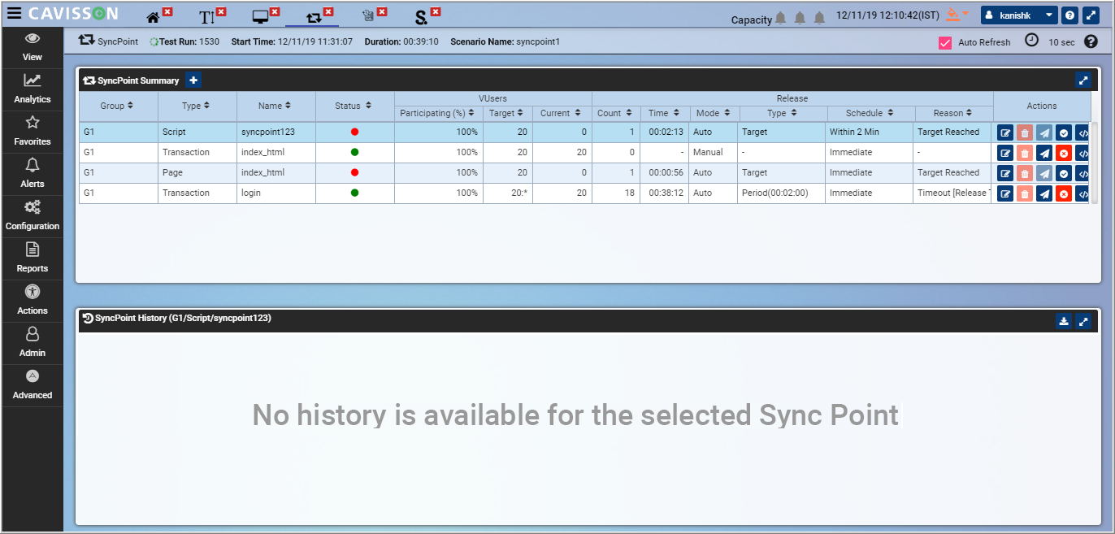Open Analytics in the sidebar

coord(33,89)
